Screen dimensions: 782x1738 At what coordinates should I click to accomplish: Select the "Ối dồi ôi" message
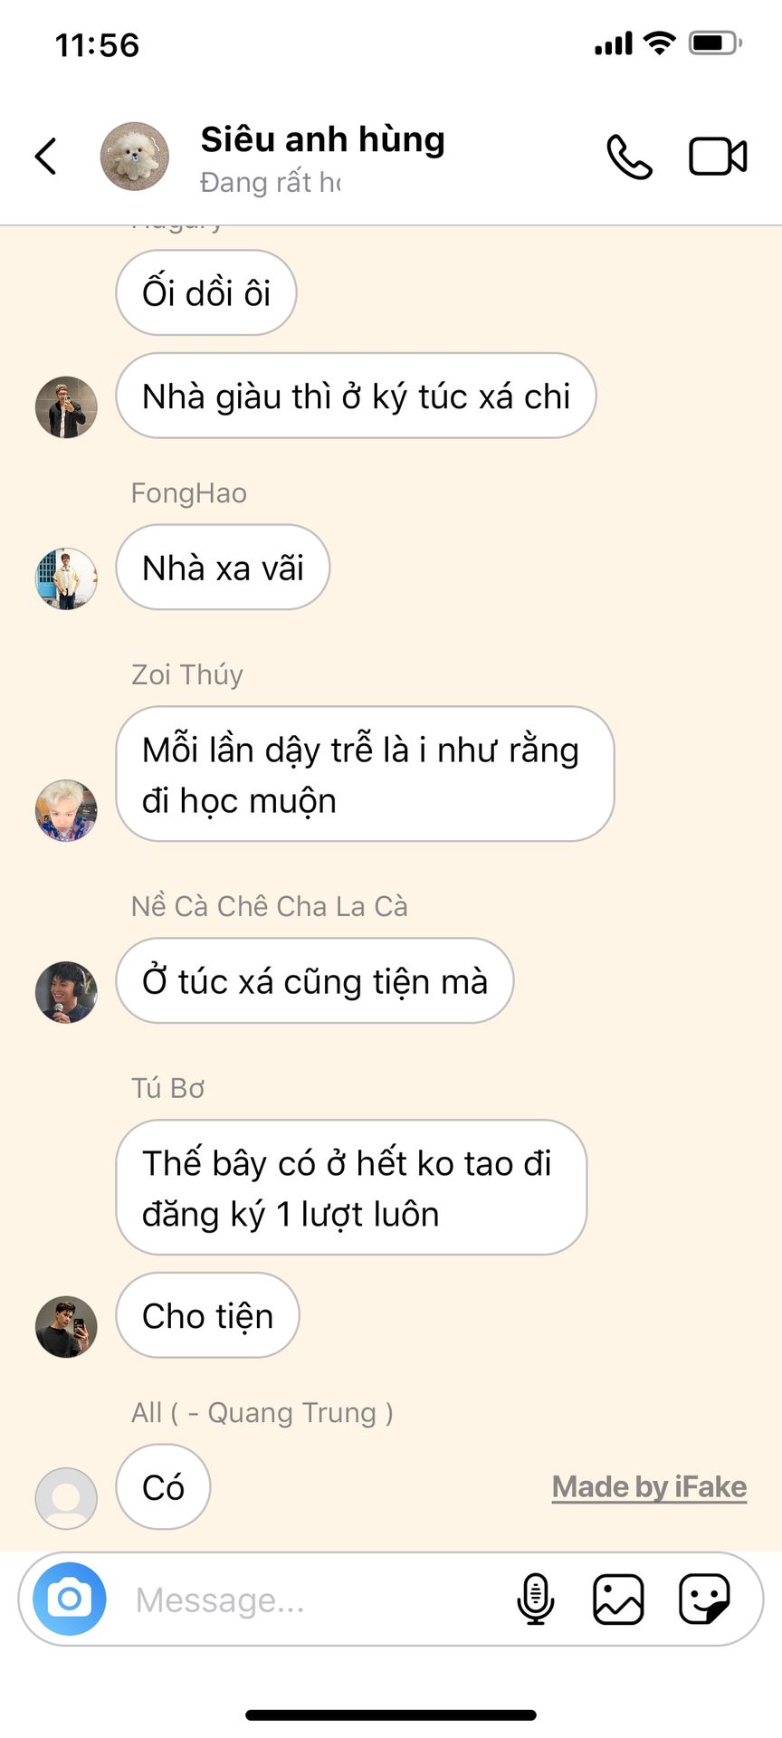[x=206, y=292]
